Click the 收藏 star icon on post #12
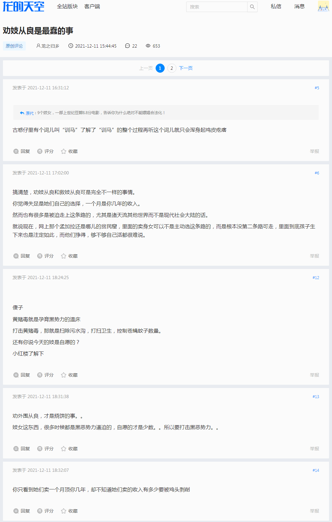This screenshot has width=332, height=522. tap(64, 375)
